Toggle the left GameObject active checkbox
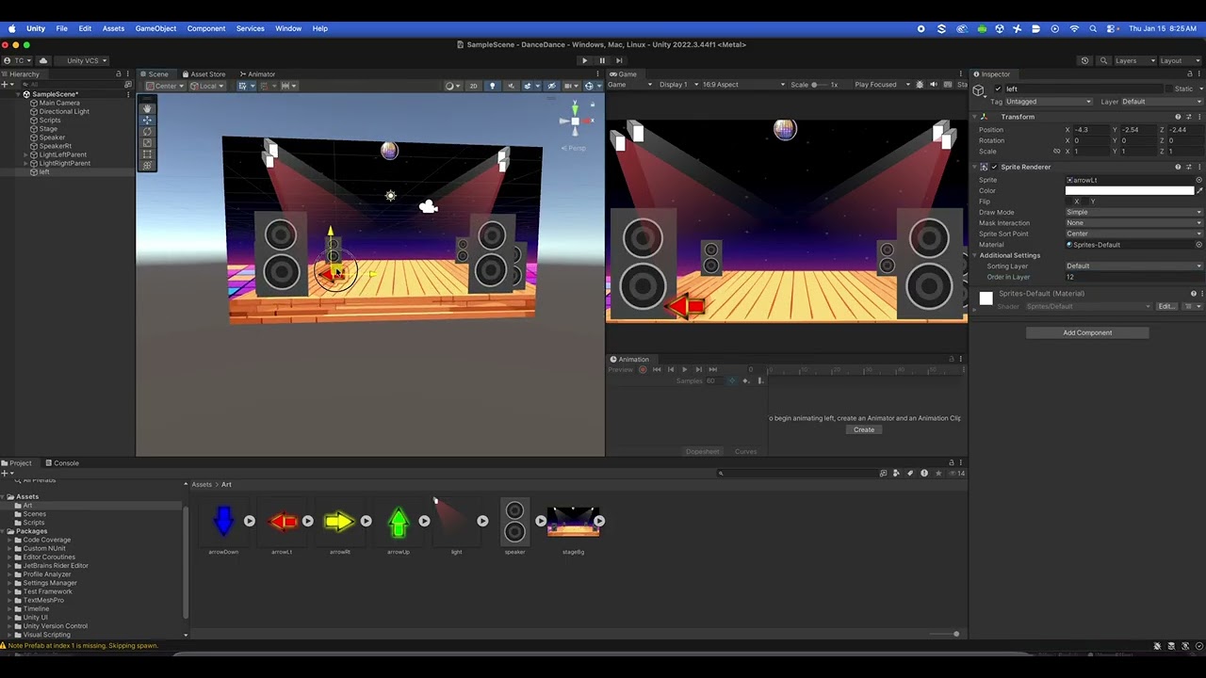The width and height of the screenshot is (1206, 678). pos(997,89)
